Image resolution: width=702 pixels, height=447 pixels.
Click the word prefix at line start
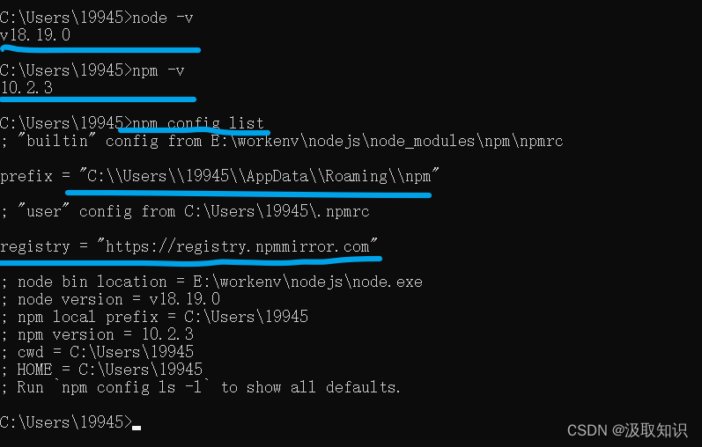pos(26,177)
